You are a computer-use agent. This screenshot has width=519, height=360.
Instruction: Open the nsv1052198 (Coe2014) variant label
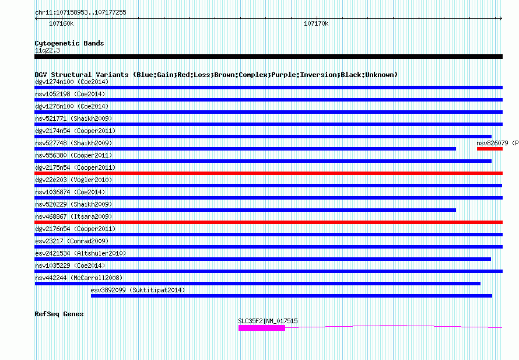click(x=71, y=94)
